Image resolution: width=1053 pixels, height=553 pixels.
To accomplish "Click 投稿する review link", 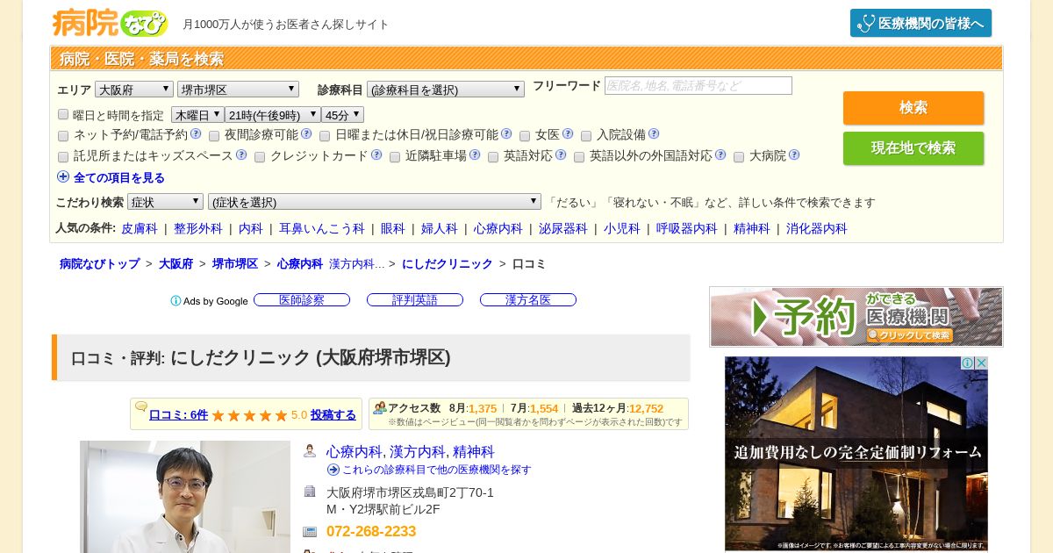I will 333,415.
